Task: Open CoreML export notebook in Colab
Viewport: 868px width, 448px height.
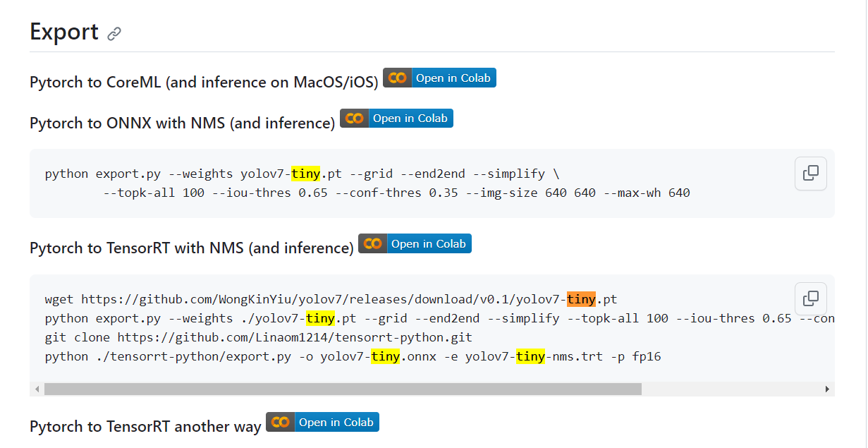Action: pos(439,78)
